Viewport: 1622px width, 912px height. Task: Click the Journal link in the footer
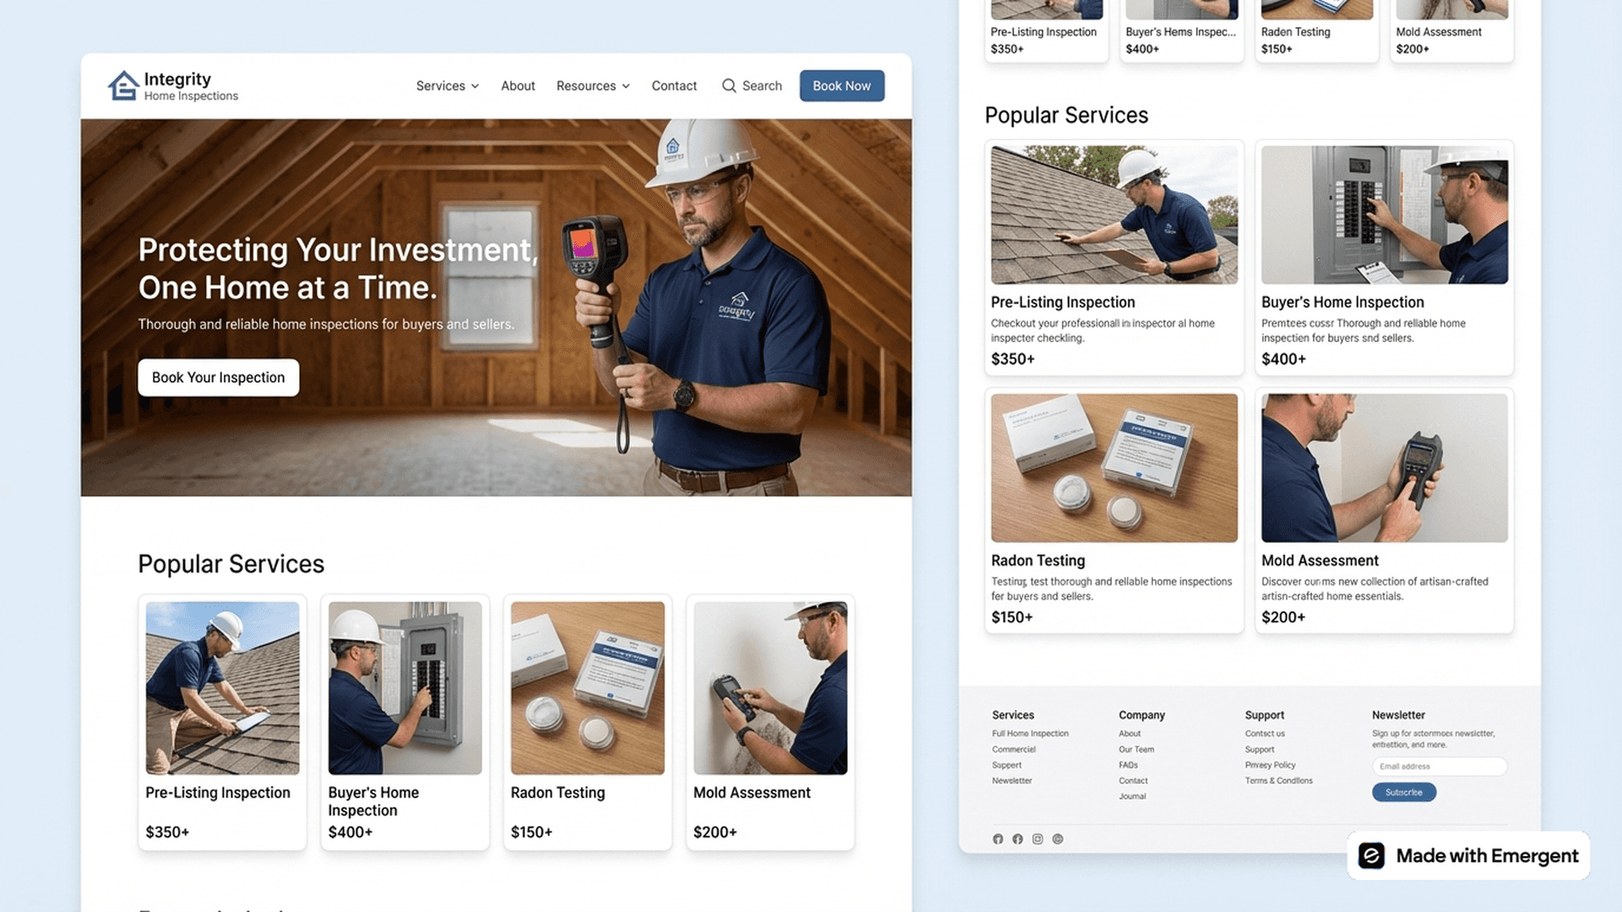(1132, 795)
